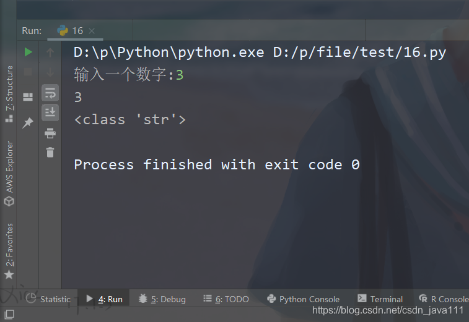Viewport: 469px width, 322px height.
Task: Open the 5: Debug tool window
Action: [x=162, y=299]
